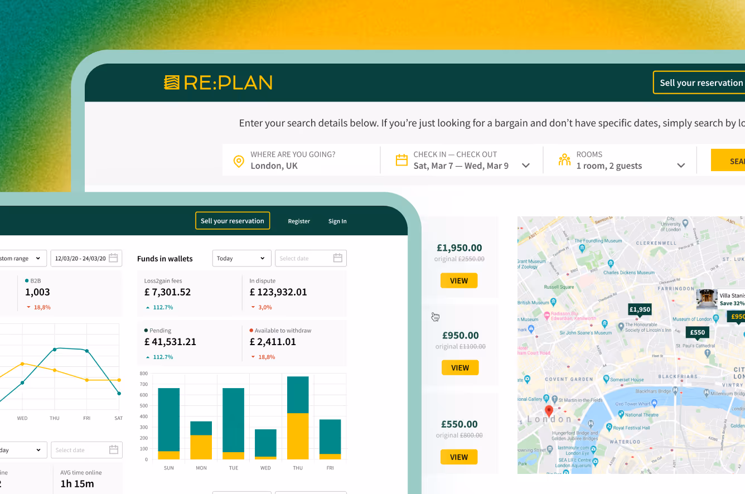745x494 pixels.
Task: Open the calendar icon in the Funds in wallets Select date field
Action: click(337, 258)
